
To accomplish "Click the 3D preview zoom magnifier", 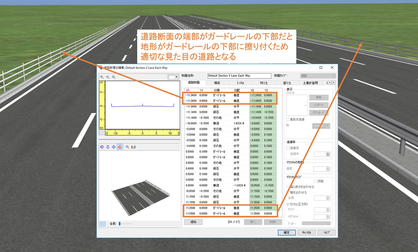I will click(127, 147).
